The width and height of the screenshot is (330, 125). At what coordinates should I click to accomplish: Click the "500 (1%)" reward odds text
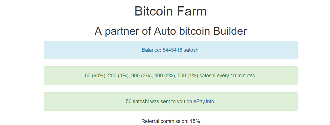[188, 76]
